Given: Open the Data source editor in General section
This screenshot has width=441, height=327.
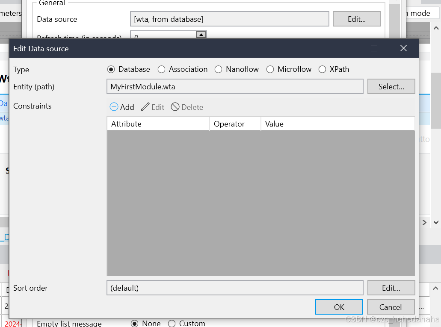Looking at the screenshot, I should click(357, 18).
